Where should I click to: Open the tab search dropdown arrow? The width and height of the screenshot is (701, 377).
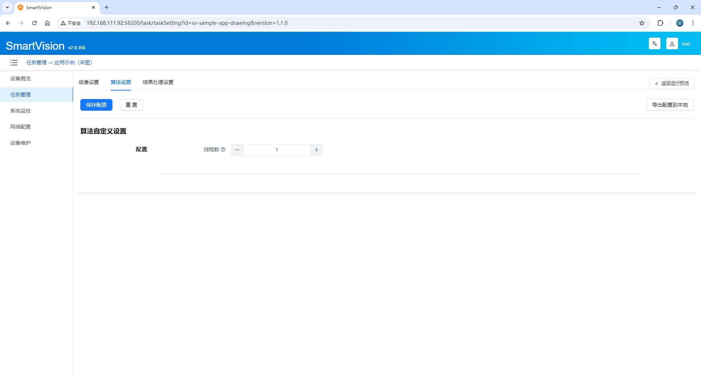[x=7, y=7]
